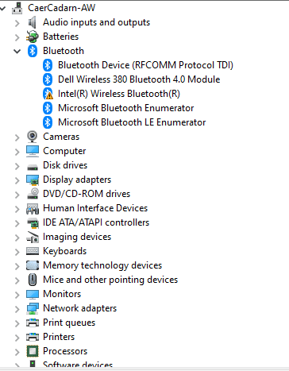This screenshot has width=289, height=371.
Task: Click the Display adapters icon
Action: click(33, 180)
